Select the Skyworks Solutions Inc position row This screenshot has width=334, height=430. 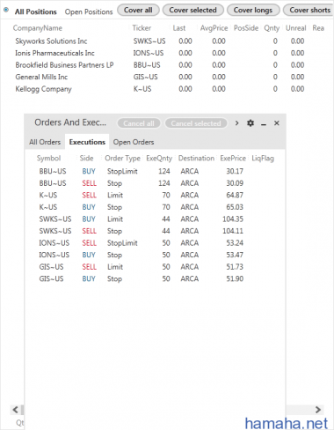[167, 41]
